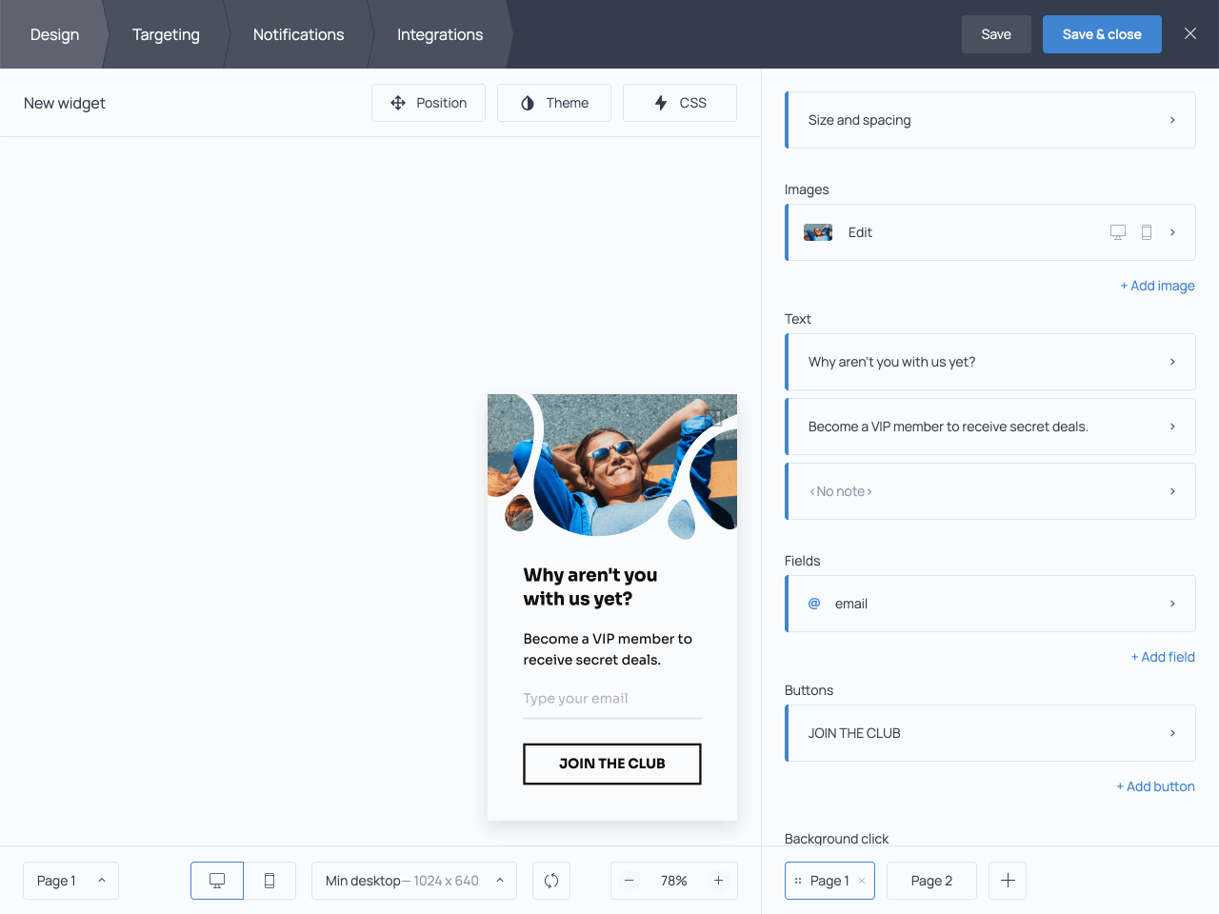Click the Add image link

(x=1157, y=286)
